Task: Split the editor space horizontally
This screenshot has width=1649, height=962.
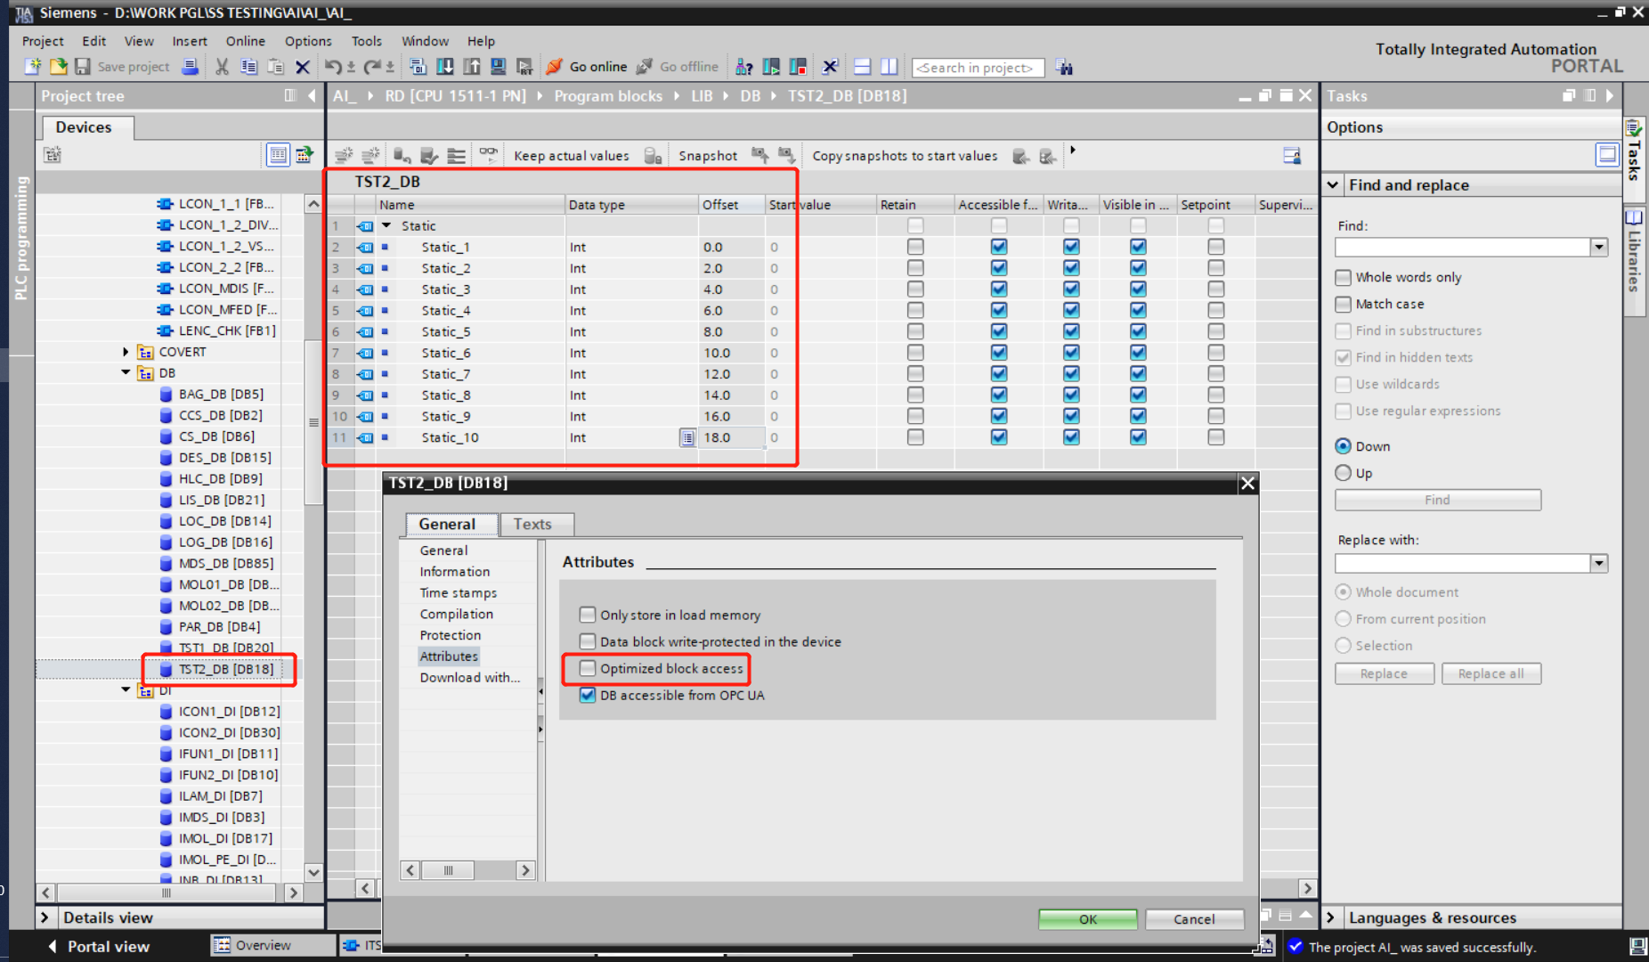Action: [862, 67]
